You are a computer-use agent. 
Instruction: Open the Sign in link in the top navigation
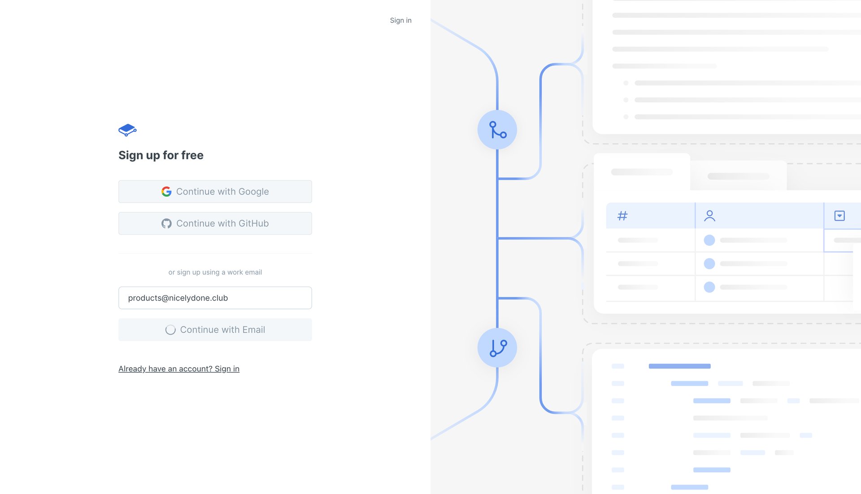tap(400, 20)
